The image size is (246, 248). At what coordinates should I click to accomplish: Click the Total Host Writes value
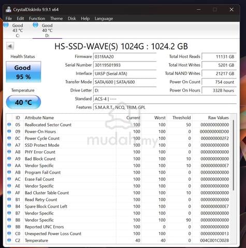tap(219, 65)
